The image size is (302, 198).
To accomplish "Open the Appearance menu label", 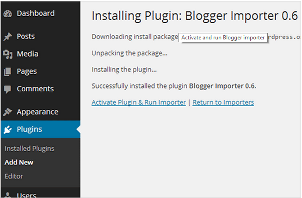I will tap(37, 112).
